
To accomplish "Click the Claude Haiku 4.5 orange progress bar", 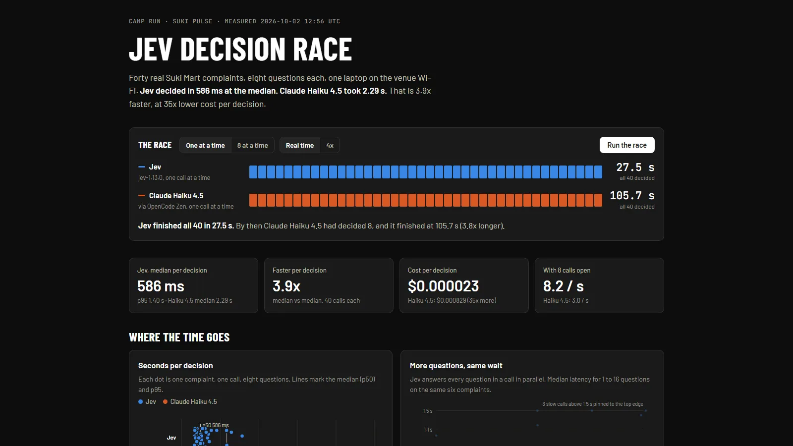I will coord(425,200).
